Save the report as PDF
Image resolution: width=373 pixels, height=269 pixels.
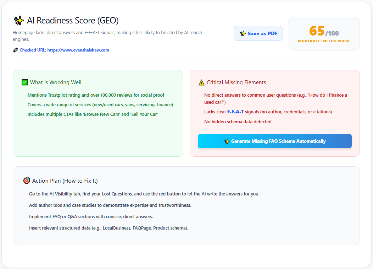258,33
